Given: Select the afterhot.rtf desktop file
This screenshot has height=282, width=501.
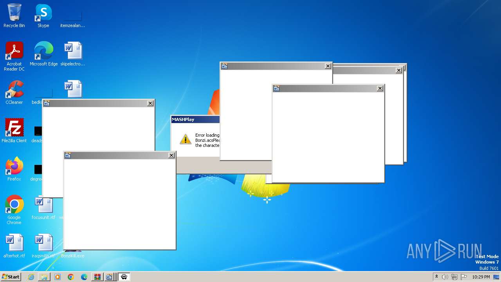Looking at the screenshot, I should [x=14, y=246].
